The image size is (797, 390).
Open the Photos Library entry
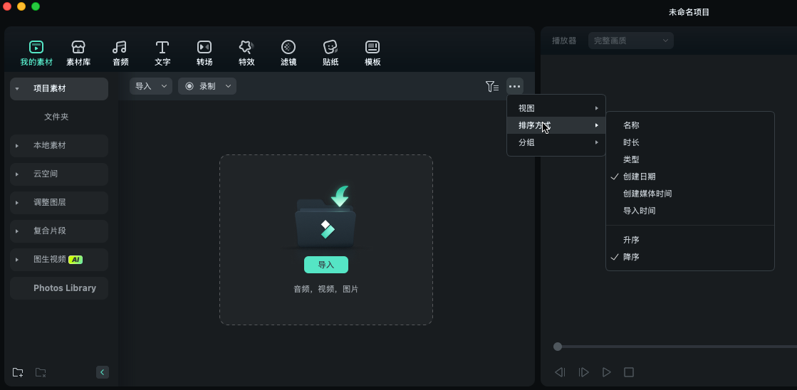point(59,288)
